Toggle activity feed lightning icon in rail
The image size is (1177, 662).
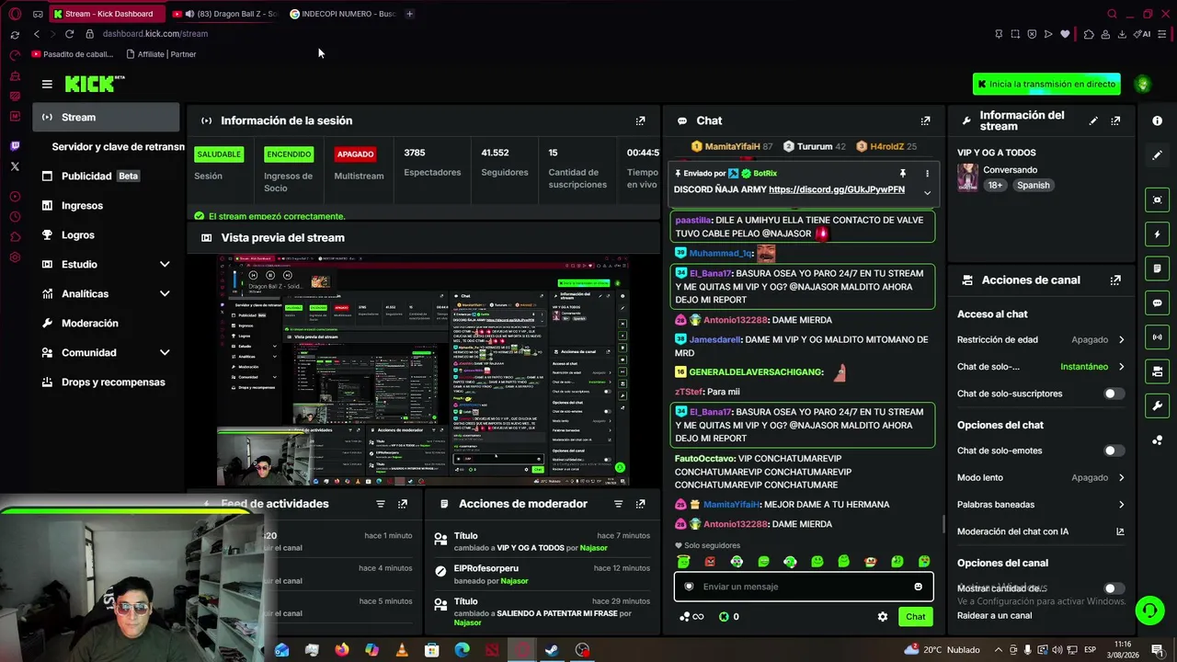1157,234
